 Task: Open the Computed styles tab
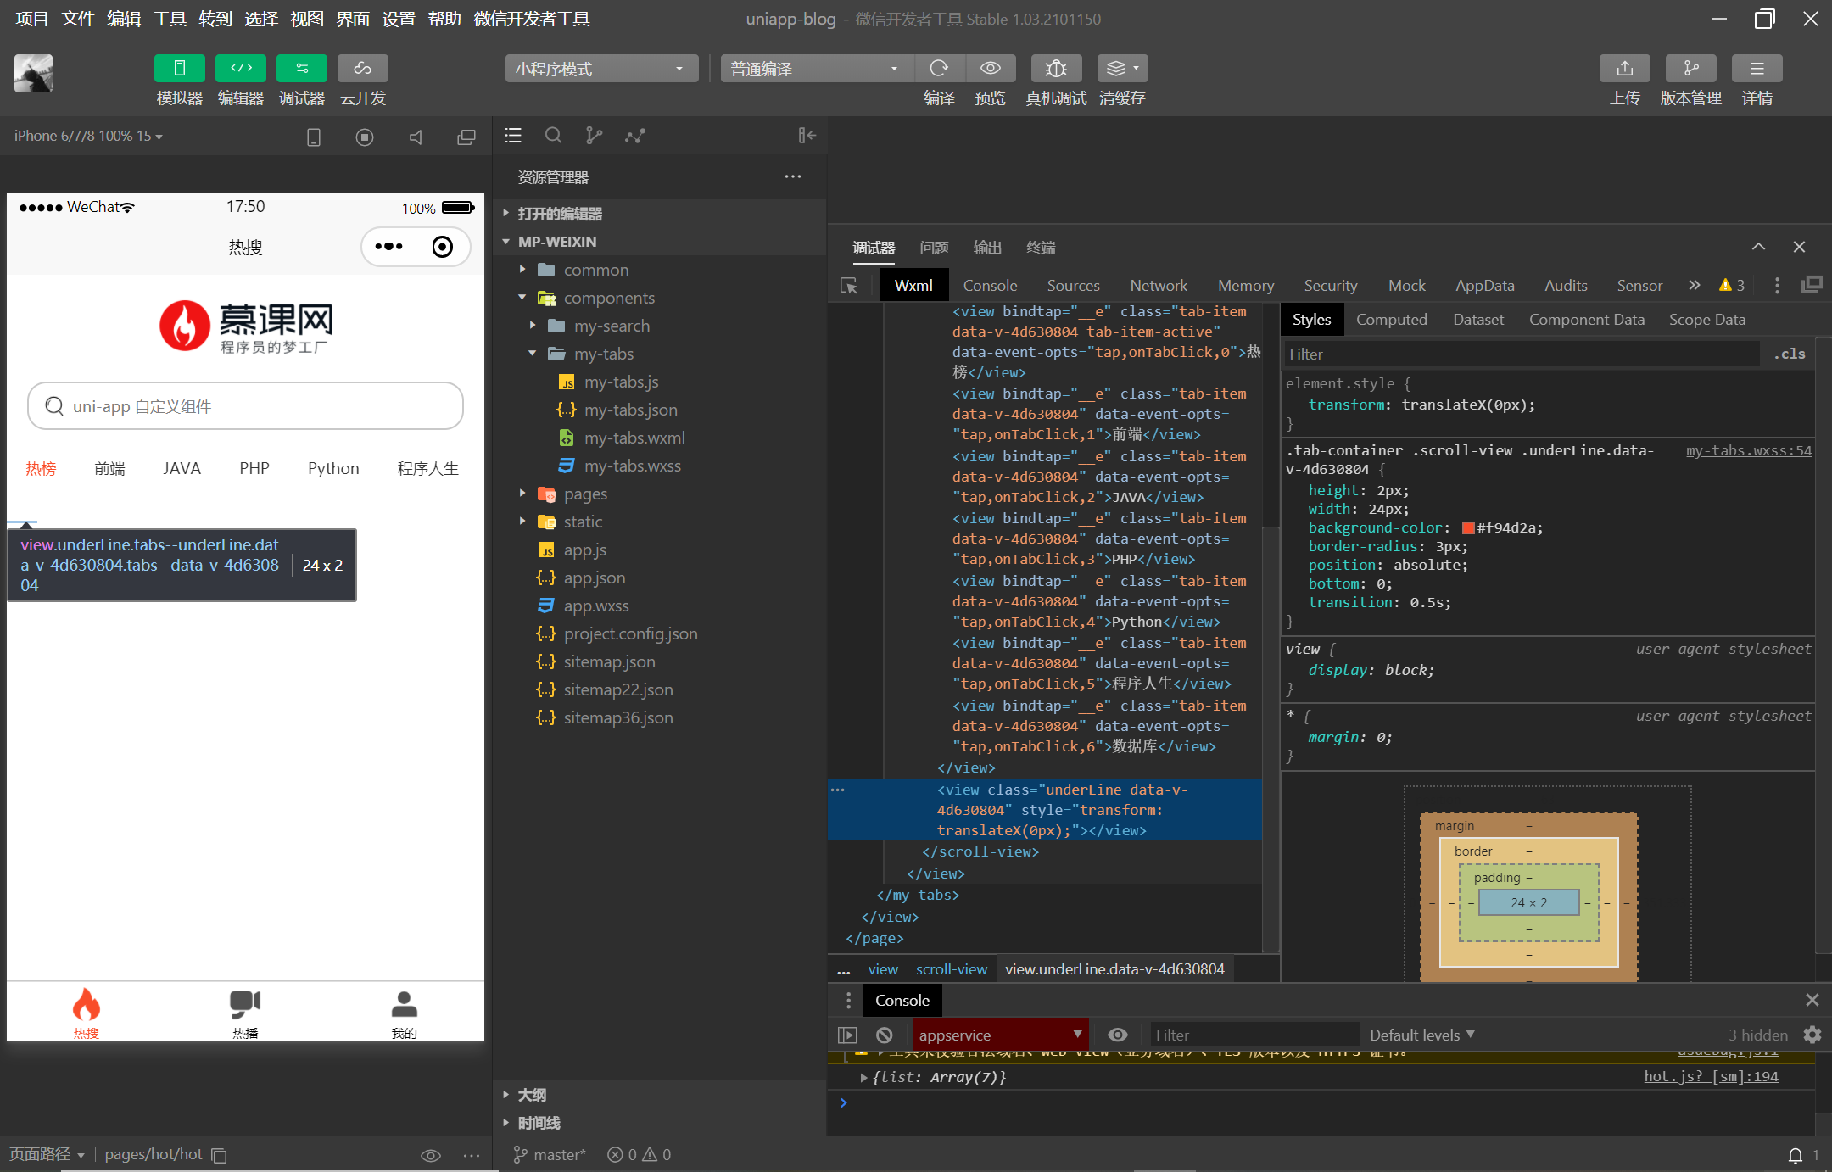click(1391, 320)
